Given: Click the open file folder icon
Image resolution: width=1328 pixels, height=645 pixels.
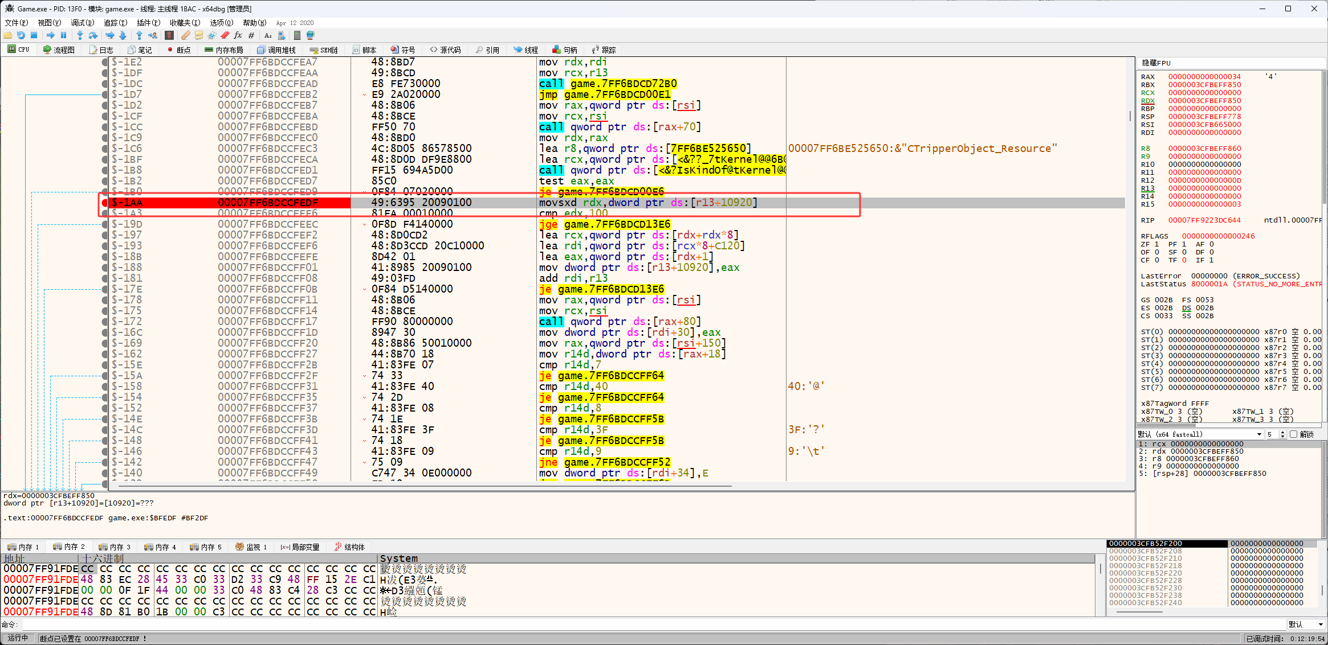Looking at the screenshot, I should click(8, 35).
